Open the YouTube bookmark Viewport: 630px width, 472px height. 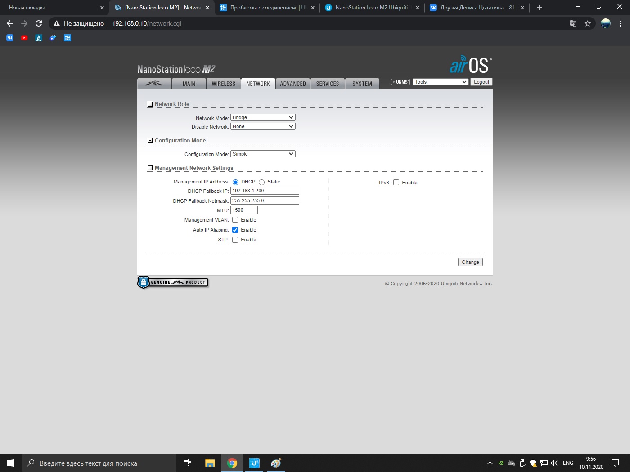[24, 38]
